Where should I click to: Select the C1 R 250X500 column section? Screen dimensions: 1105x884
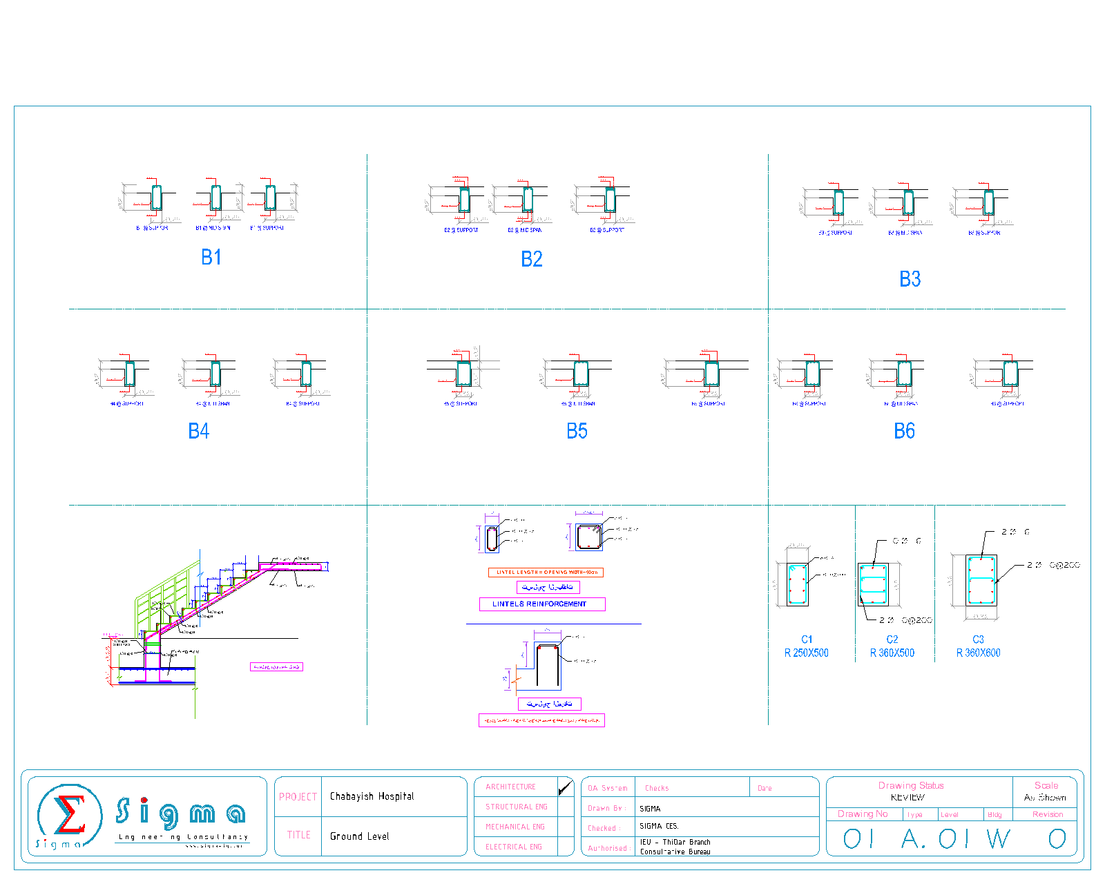tap(798, 584)
